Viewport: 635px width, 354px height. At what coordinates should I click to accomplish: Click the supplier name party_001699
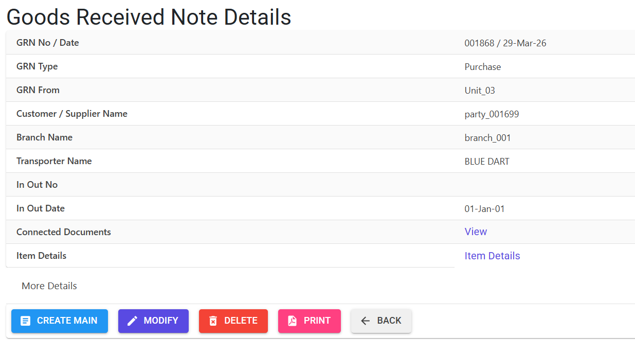(492, 114)
